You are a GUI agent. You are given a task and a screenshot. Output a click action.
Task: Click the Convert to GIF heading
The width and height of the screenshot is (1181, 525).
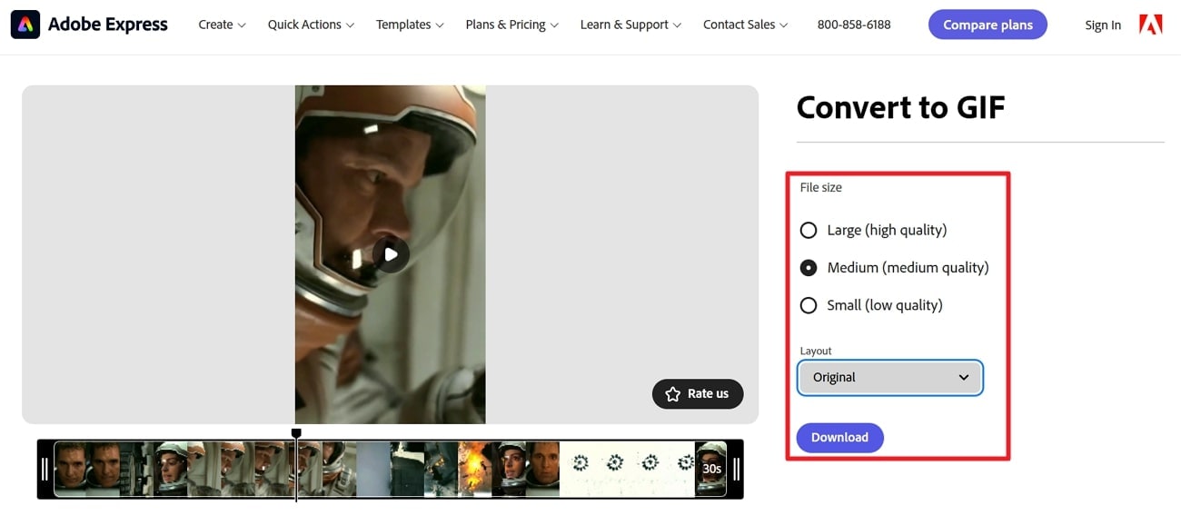(901, 108)
